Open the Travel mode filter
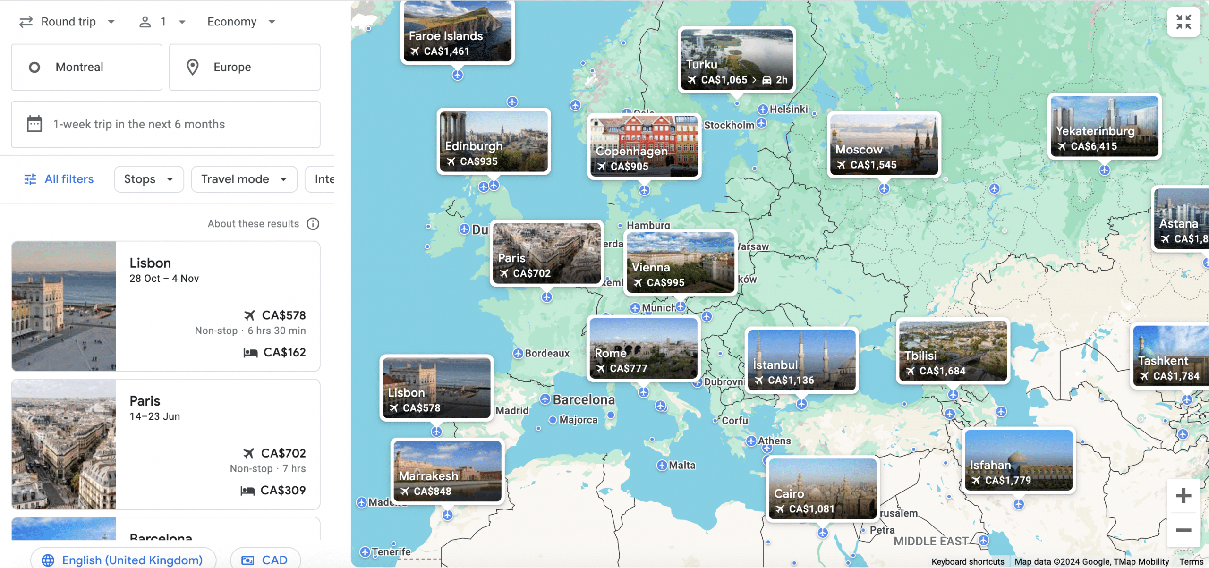Screen dimensions: 1209x568 click(x=244, y=179)
